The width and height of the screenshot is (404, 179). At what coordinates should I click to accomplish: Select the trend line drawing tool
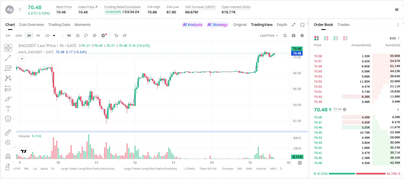(x=8, y=58)
